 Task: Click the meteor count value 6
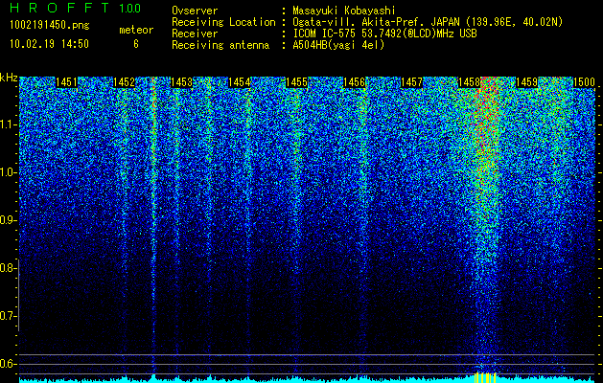coord(136,44)
